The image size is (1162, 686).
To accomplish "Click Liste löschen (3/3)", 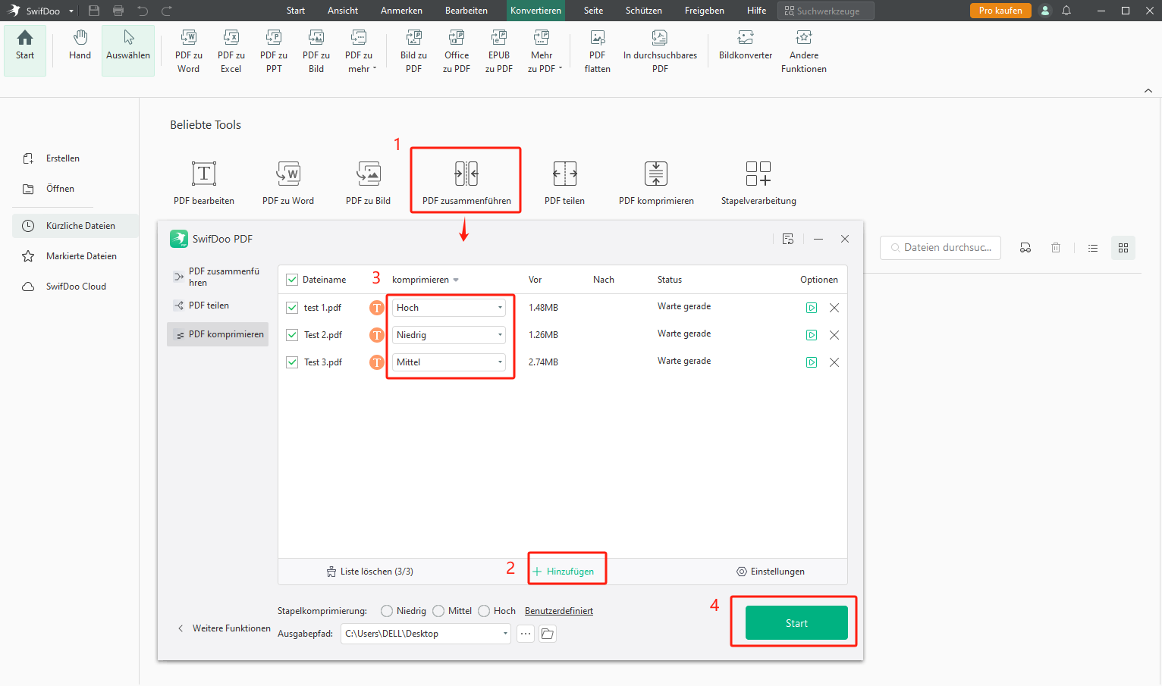I will click(x=370, y=572).
